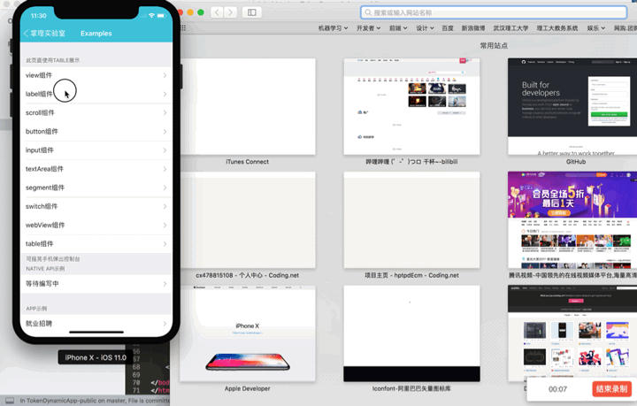Screen dimensions: 637x406
Task: Open the 个人中心 Coding.net thumbnail
Action: [x=248, y=220]
